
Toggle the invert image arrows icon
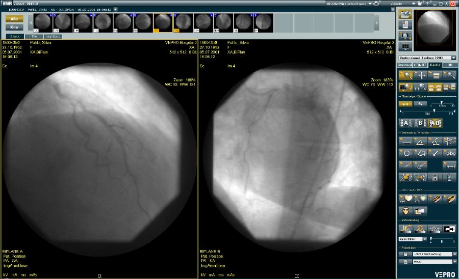(450, 229)
